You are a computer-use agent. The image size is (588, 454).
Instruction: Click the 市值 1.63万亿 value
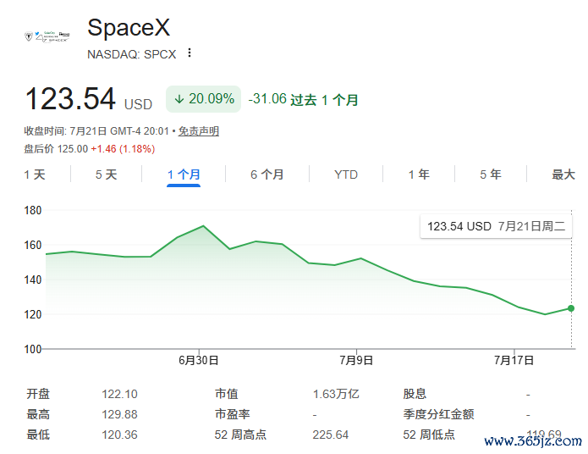[336, 394]
